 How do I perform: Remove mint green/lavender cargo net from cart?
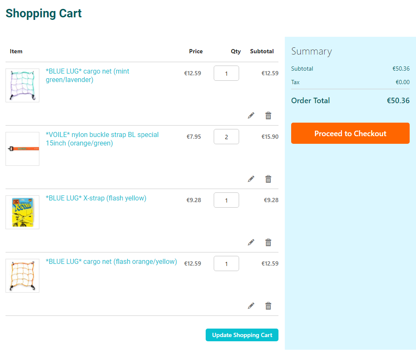(268, 115)
